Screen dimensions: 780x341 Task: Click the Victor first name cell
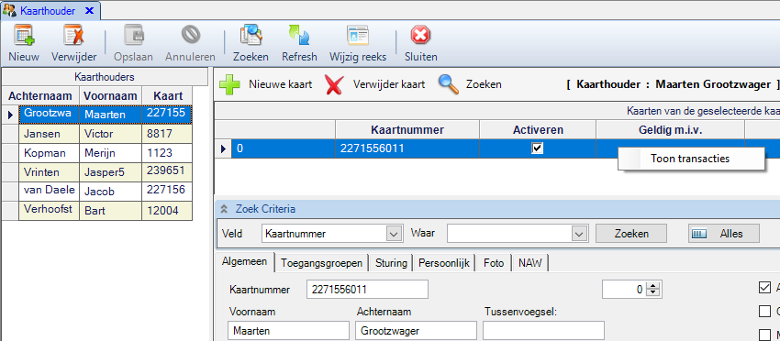pyautogui.click(x=110, y=134)
